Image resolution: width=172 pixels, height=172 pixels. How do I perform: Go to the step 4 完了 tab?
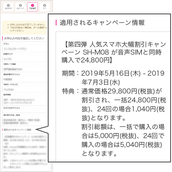(45, 7)
